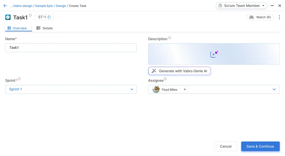Screen dimensions: 285x156
Task: Open the Scrum Team Member role dropdown
Action: [241, 6]
